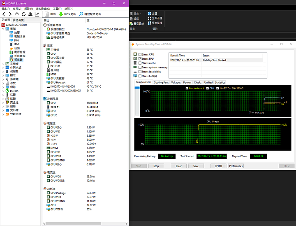
Task: Select AIDA64 v6.75.6100 root node
Action: point(16,25)
